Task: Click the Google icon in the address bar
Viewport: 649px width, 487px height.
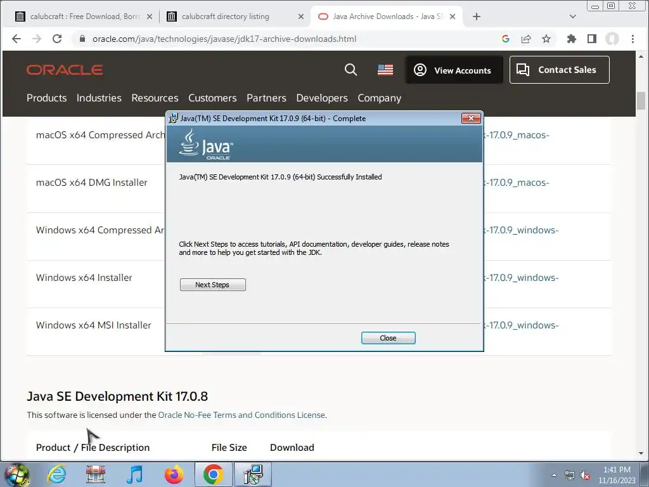Action: (x=505, y=39)
